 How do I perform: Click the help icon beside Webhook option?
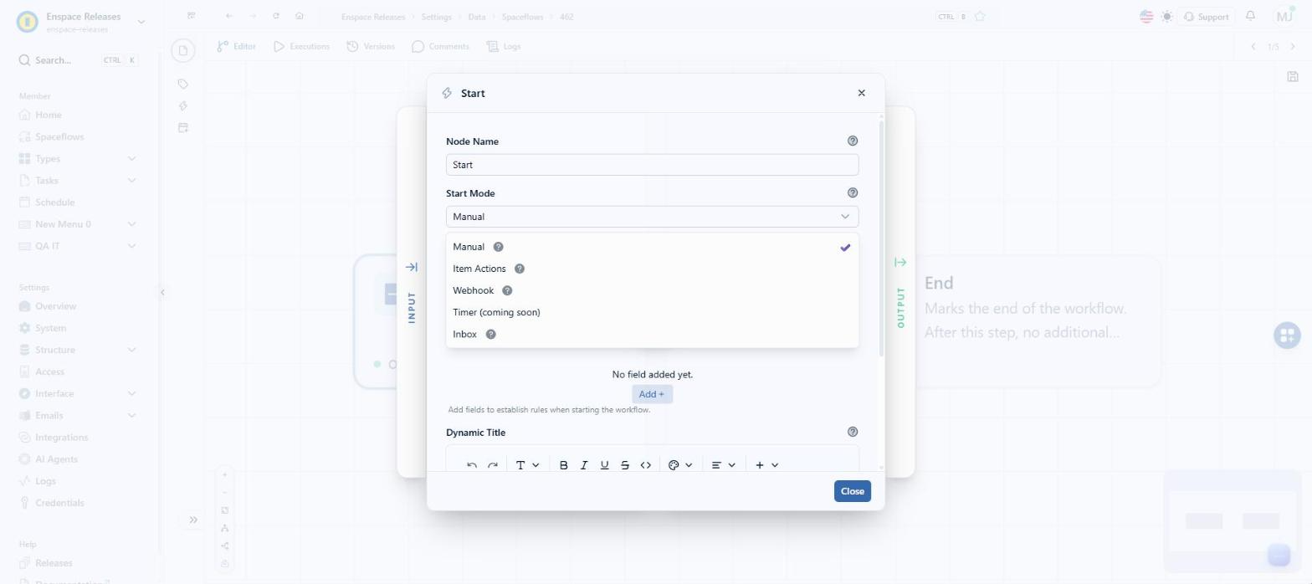point(507,290)
